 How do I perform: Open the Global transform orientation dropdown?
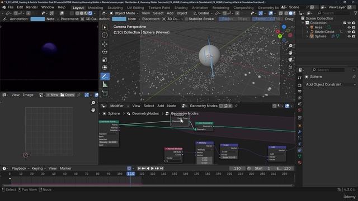(203, 13)
